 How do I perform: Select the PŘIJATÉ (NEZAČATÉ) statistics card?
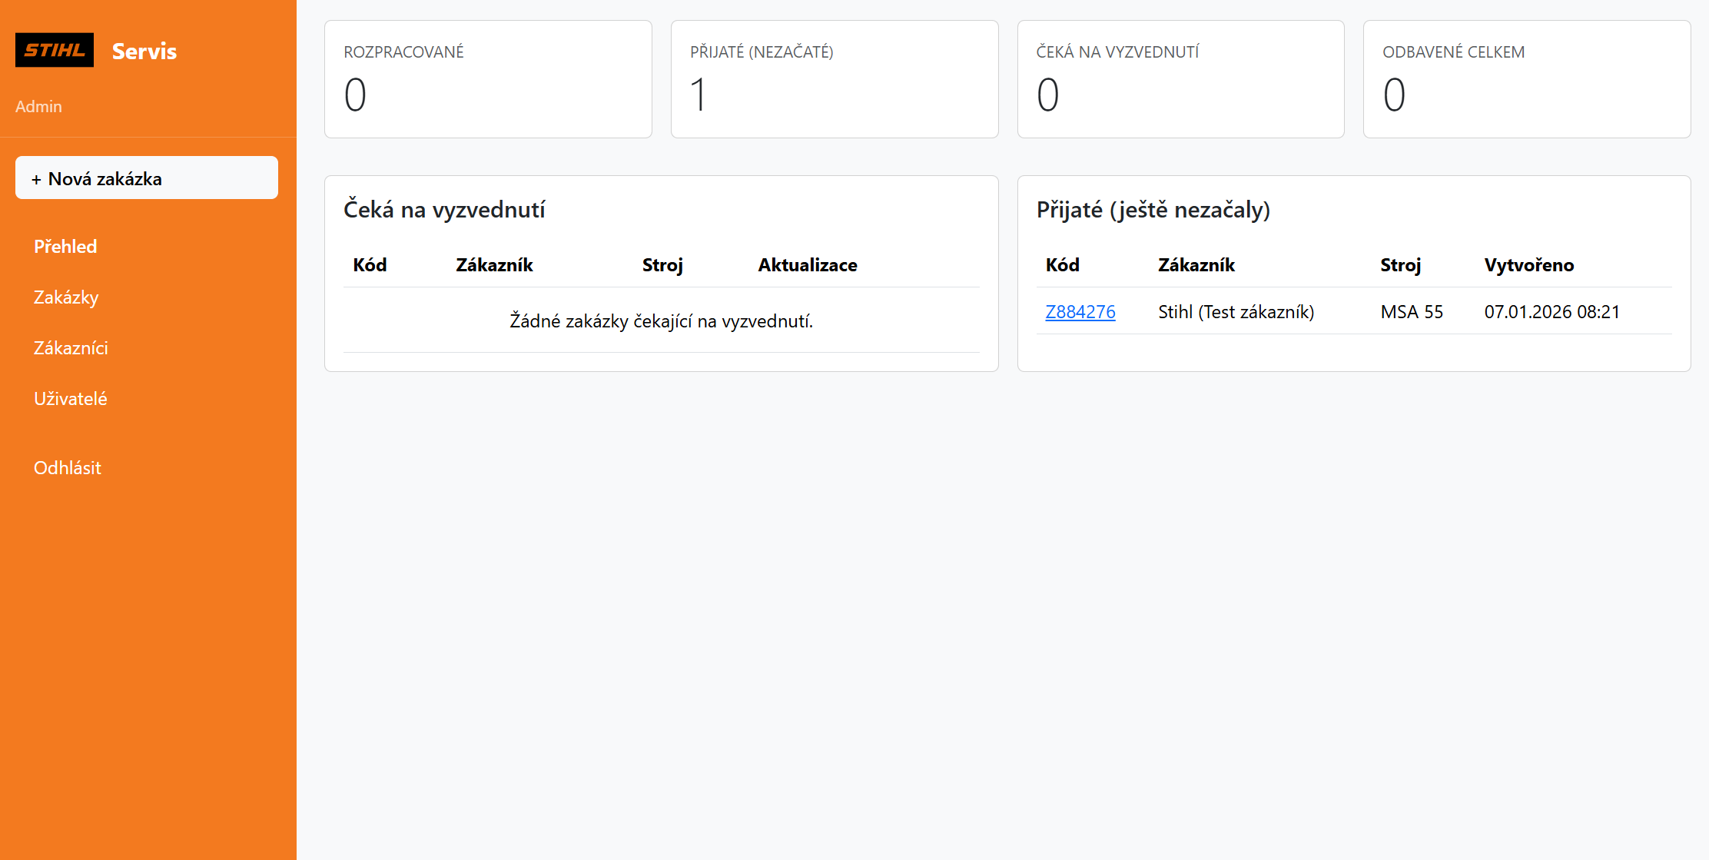point(834,78)
